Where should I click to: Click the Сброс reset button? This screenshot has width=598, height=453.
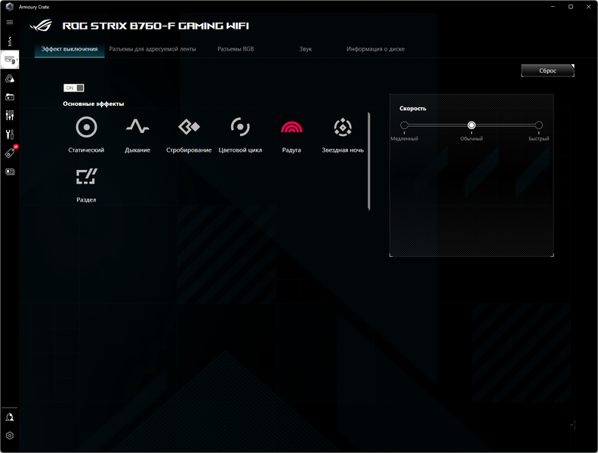pos(547,70)
